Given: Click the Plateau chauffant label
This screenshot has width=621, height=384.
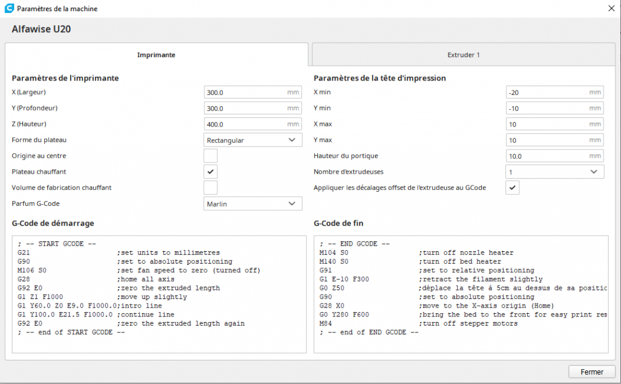Looking at the screenshot, I should coord(39,172).
